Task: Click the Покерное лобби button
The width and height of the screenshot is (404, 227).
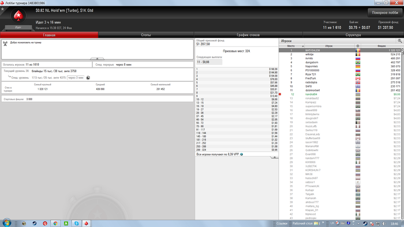Action: (385, 13)
